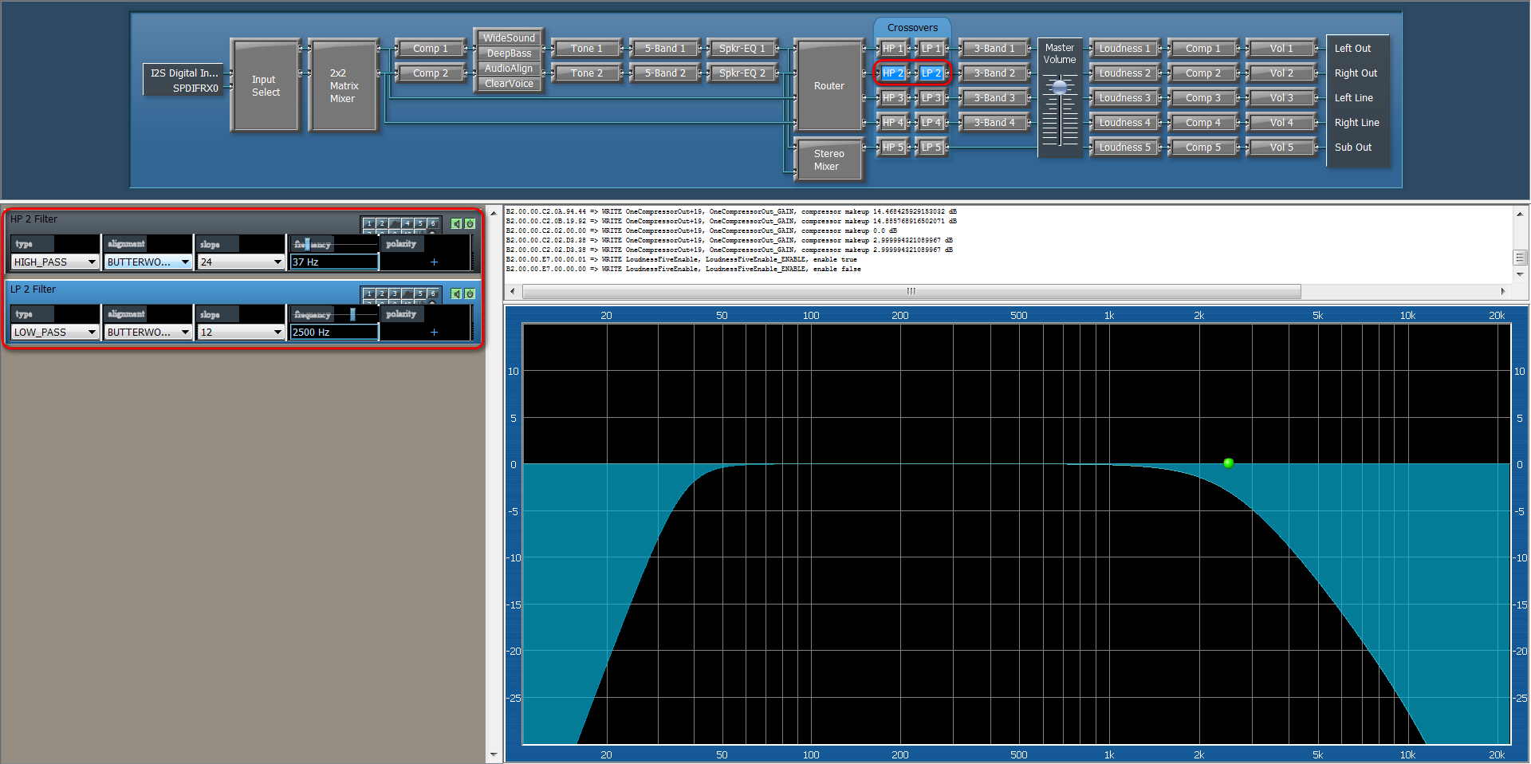The image size is (1531, 764).
Task: Click the LP 2 frequency field 2500 Hz
Action: click(334, 332)
